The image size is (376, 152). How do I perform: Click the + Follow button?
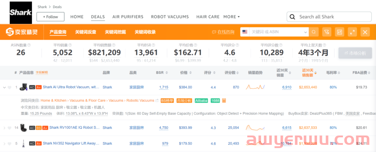(50, 17)
